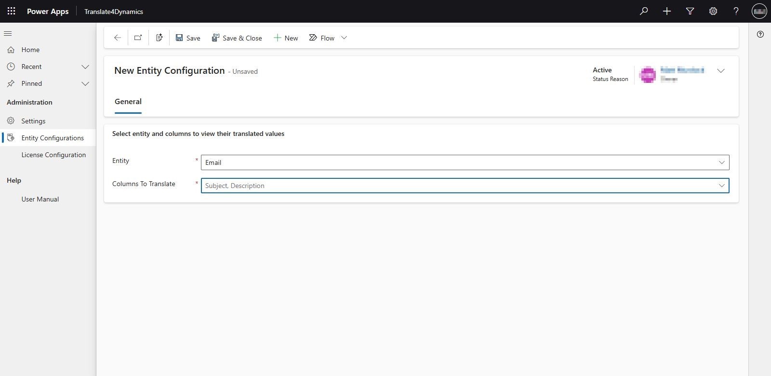Click the Status Reason label
Screen dimensions: 771x376
pos(611,79)
